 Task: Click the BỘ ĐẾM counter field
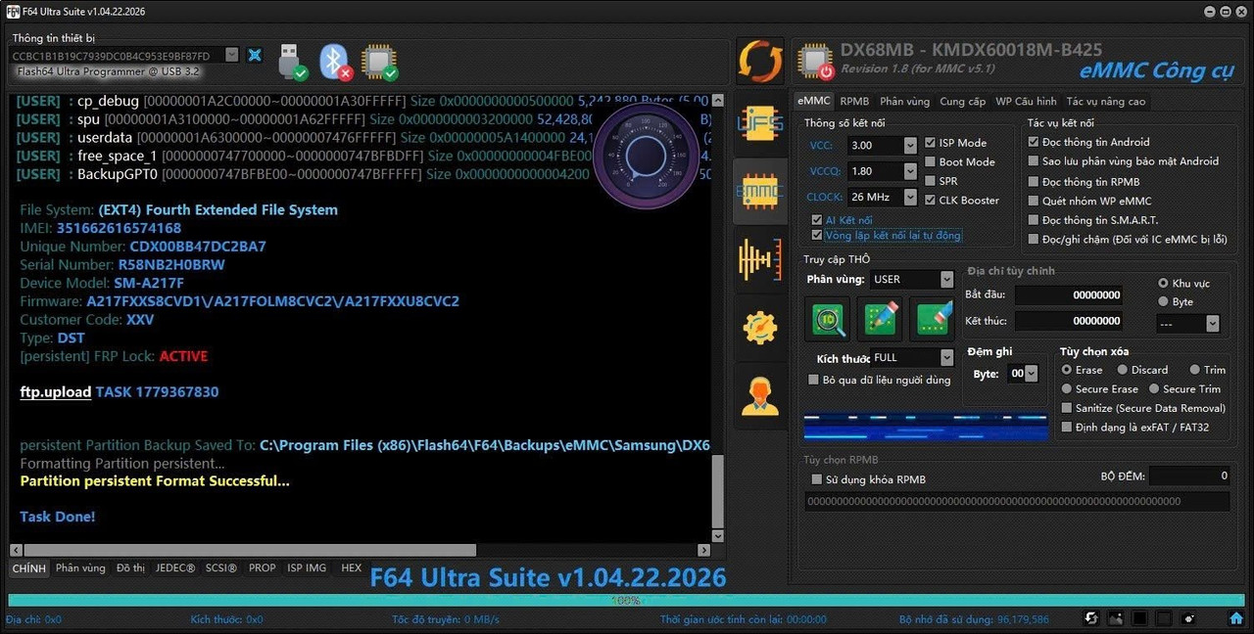tap(1189, 475)
